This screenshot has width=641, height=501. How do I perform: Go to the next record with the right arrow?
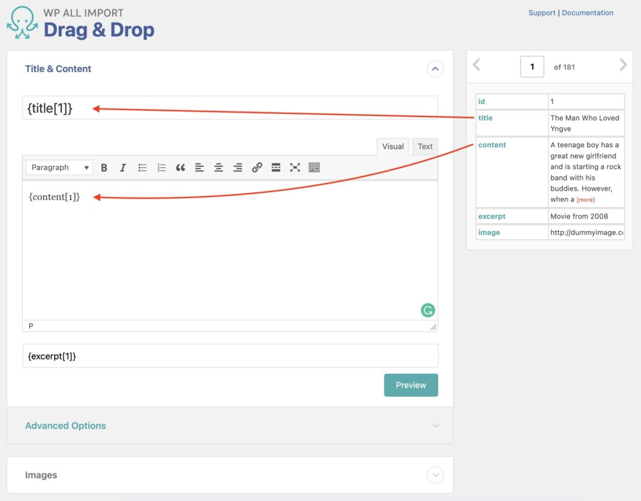click(623, 65)
